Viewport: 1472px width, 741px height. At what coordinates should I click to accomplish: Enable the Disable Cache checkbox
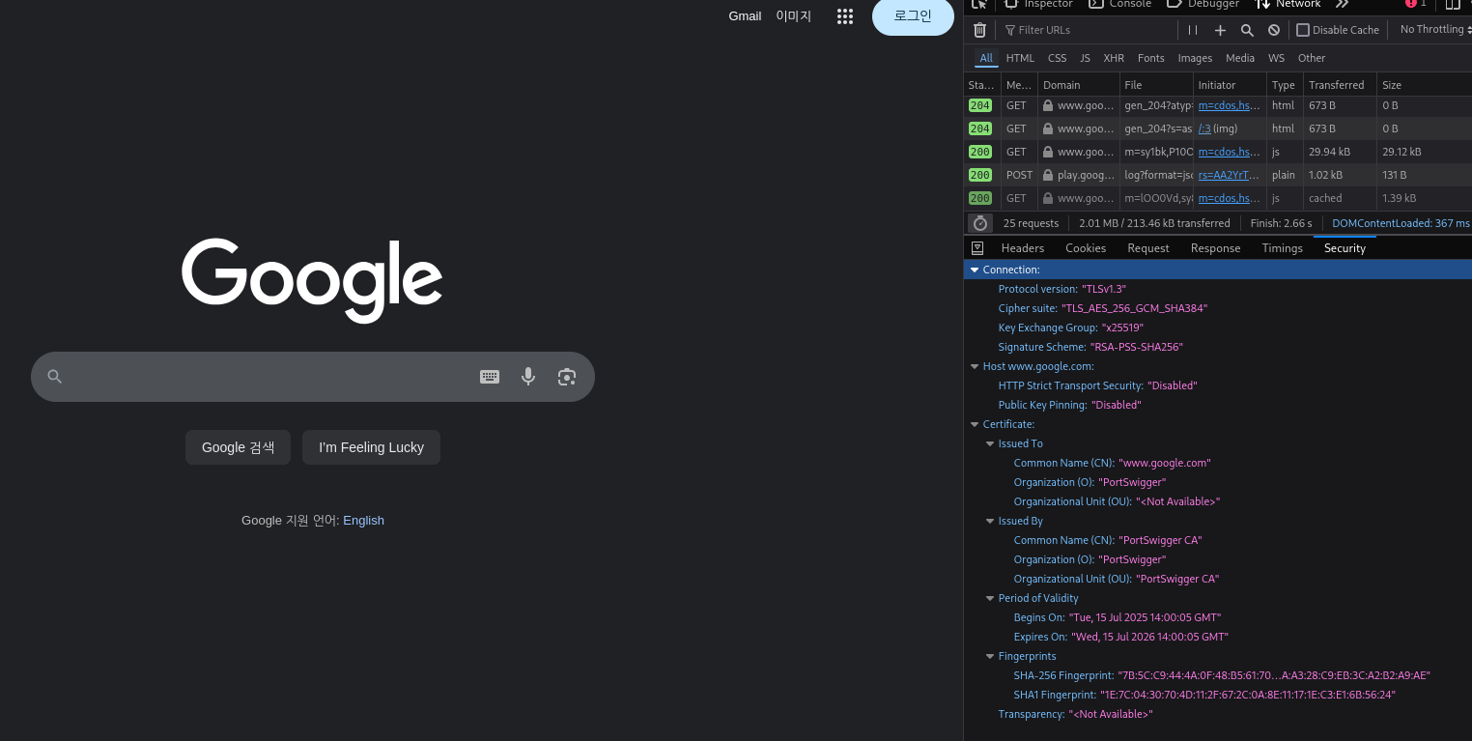click(x=1303, y=30)
